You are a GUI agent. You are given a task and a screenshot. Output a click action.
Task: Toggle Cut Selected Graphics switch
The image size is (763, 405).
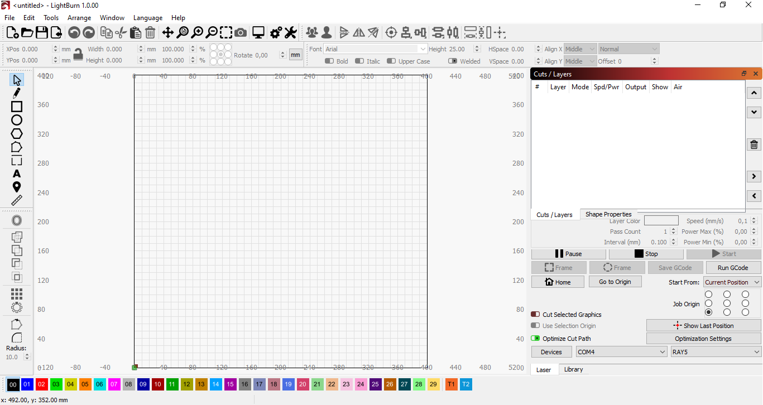click(535, 315)
